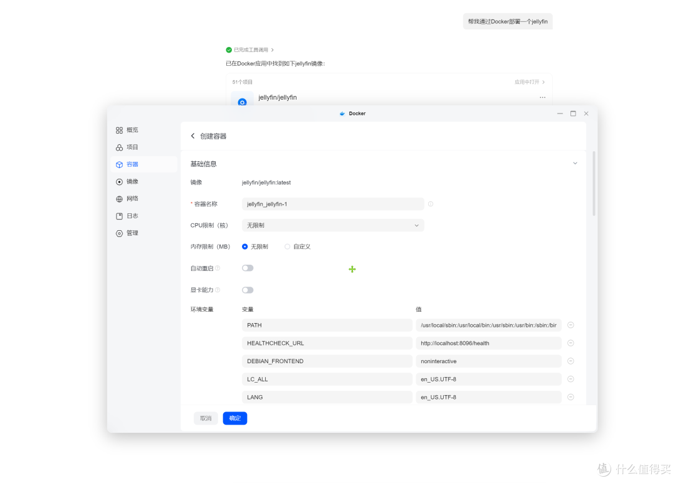Click the 管理 gear icon
Screen dimensions: 677x483
pyautogui.click(x=119, y=233)
